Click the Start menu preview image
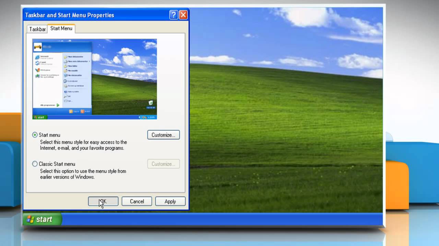This screenshot has height=246, width=439. 95,79
